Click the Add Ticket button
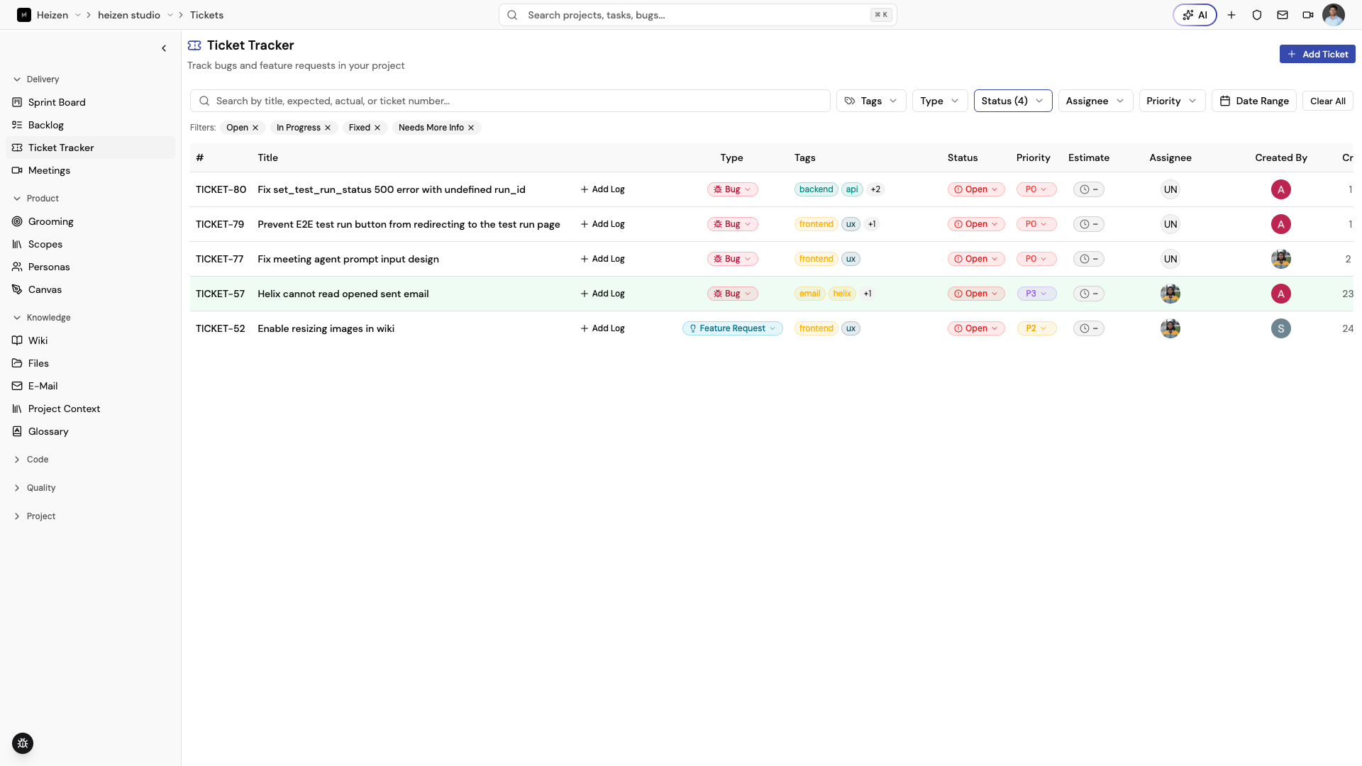Viewport: 1362px width, 766px height. [1317, 54]
